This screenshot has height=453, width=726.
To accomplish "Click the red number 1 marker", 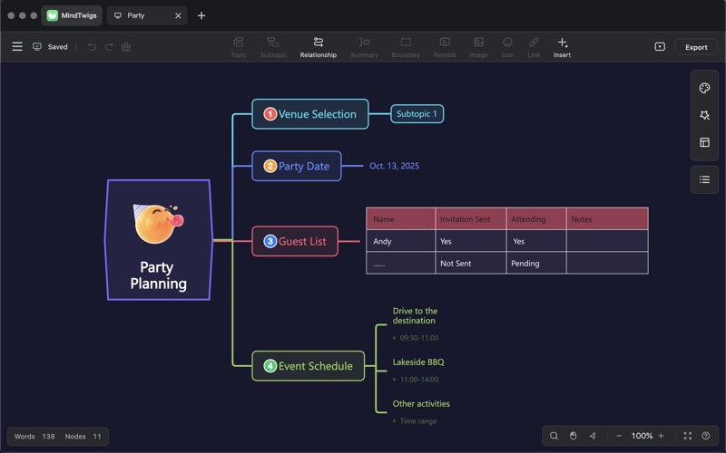I will pyautogui.click(x=270, y=114).
